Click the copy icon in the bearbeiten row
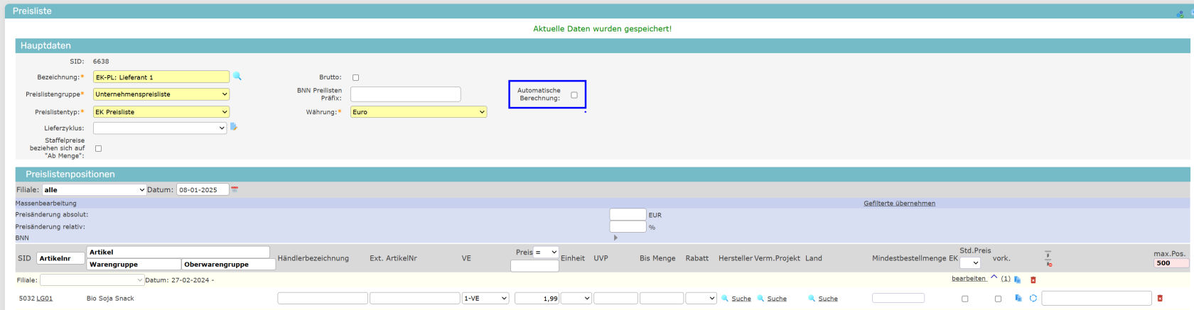The image size is (1194, 310). click(x=1018, y=279)
